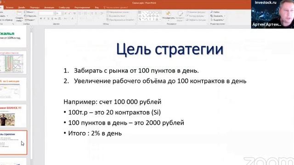294x165 pixels.
Task: Click the clear formatting icon
Action: pos(74,13)
